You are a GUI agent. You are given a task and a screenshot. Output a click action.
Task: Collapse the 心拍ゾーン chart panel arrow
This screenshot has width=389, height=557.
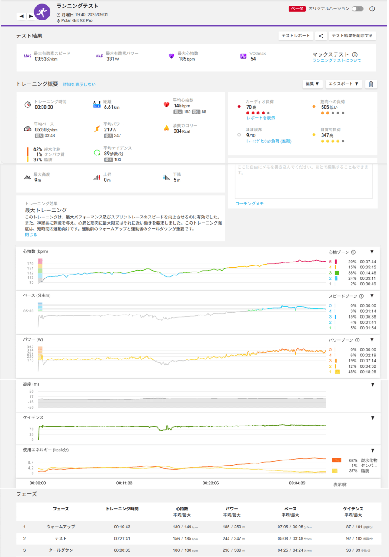pyautogui.click(x=372, y=252)
